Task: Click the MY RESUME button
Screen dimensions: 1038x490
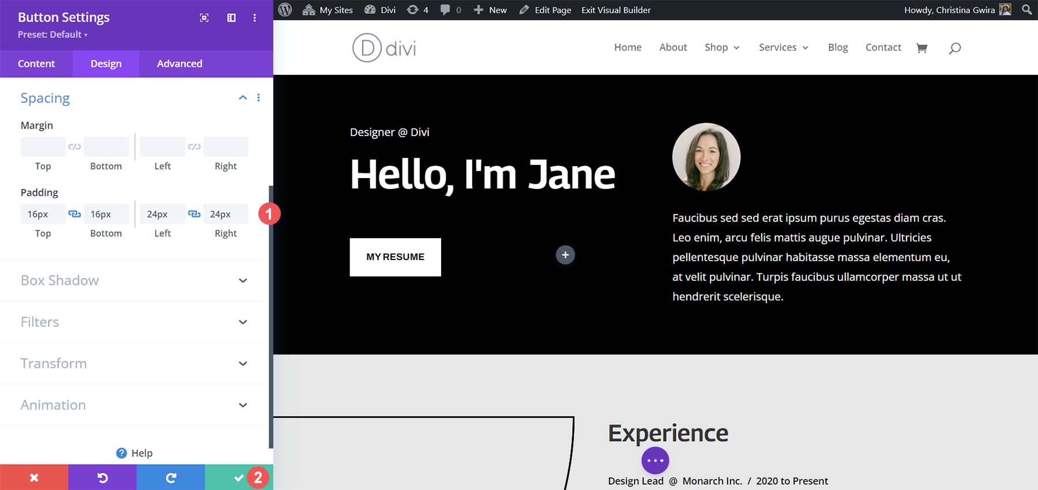Action: pos(395,257)
